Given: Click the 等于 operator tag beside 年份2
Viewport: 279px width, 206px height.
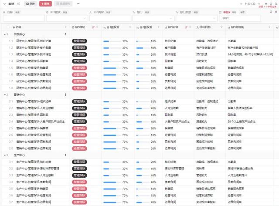Looking at the screenshot, I should tap(242, 12).
